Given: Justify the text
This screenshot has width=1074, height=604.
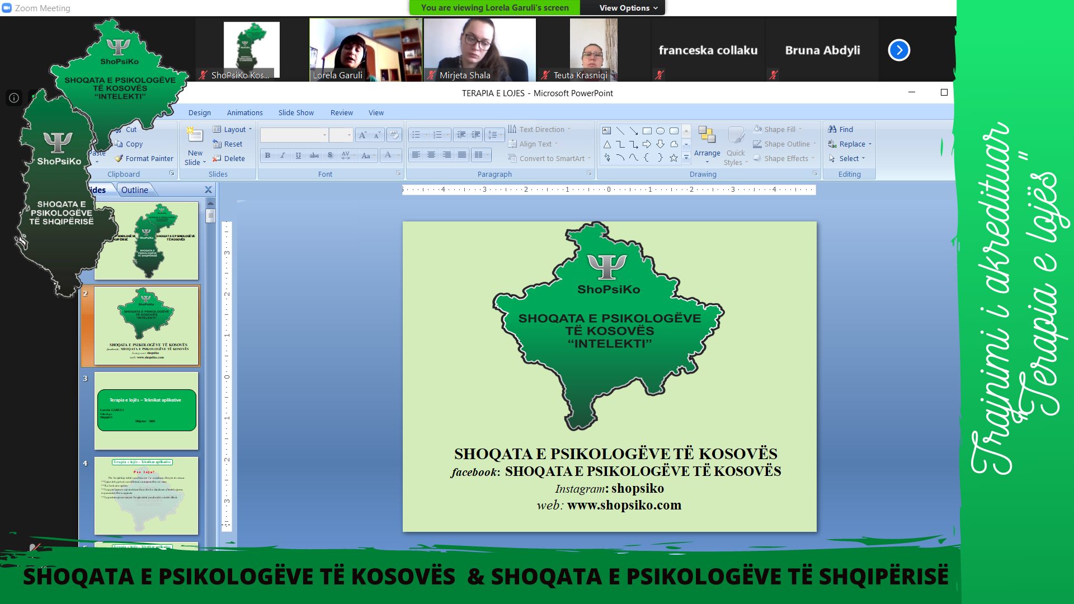Looking at the screenshot, I should [x=461, y=155].
